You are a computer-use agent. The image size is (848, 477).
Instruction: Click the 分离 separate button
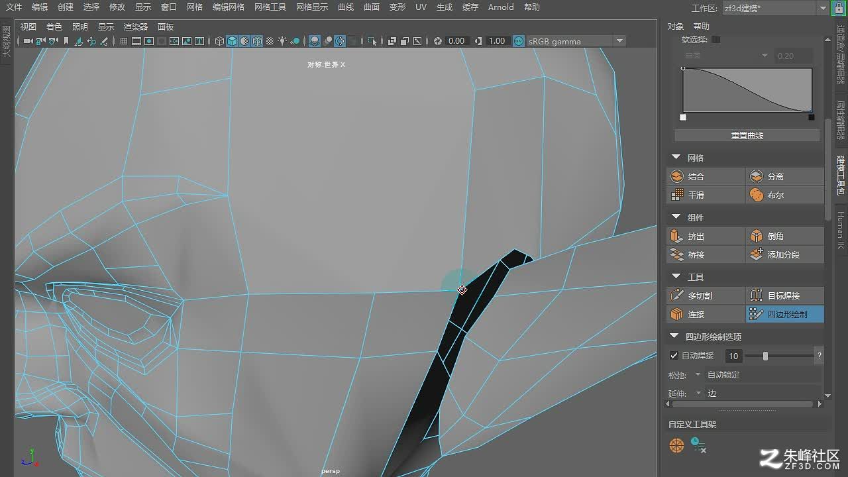[x=785, y=177]
